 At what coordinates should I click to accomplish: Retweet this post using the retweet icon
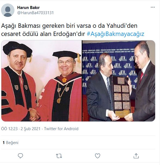coord(59,156)
